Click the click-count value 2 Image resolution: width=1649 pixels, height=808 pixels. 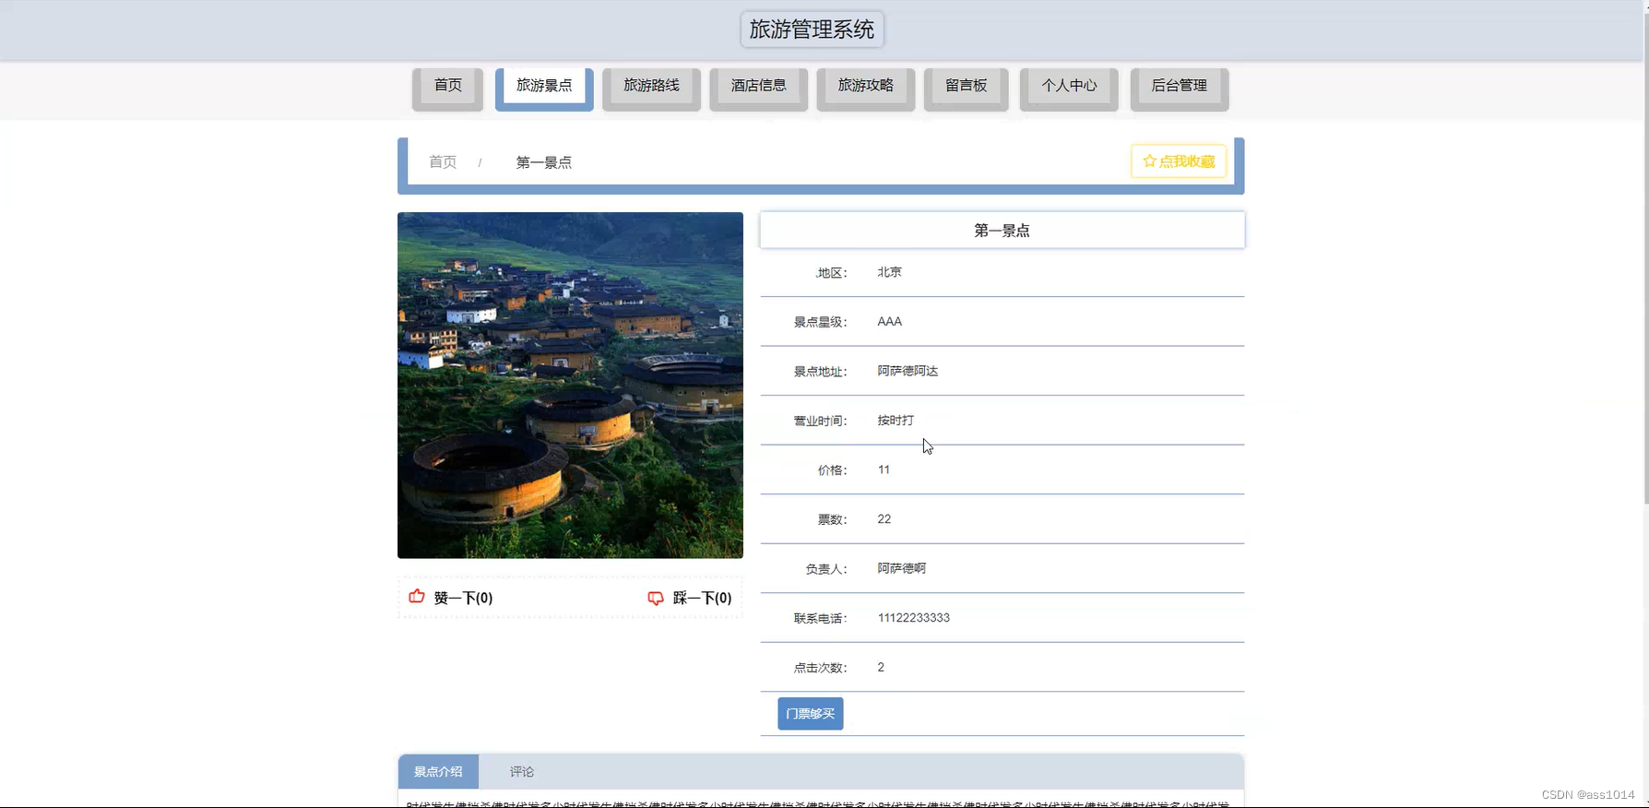881,668
